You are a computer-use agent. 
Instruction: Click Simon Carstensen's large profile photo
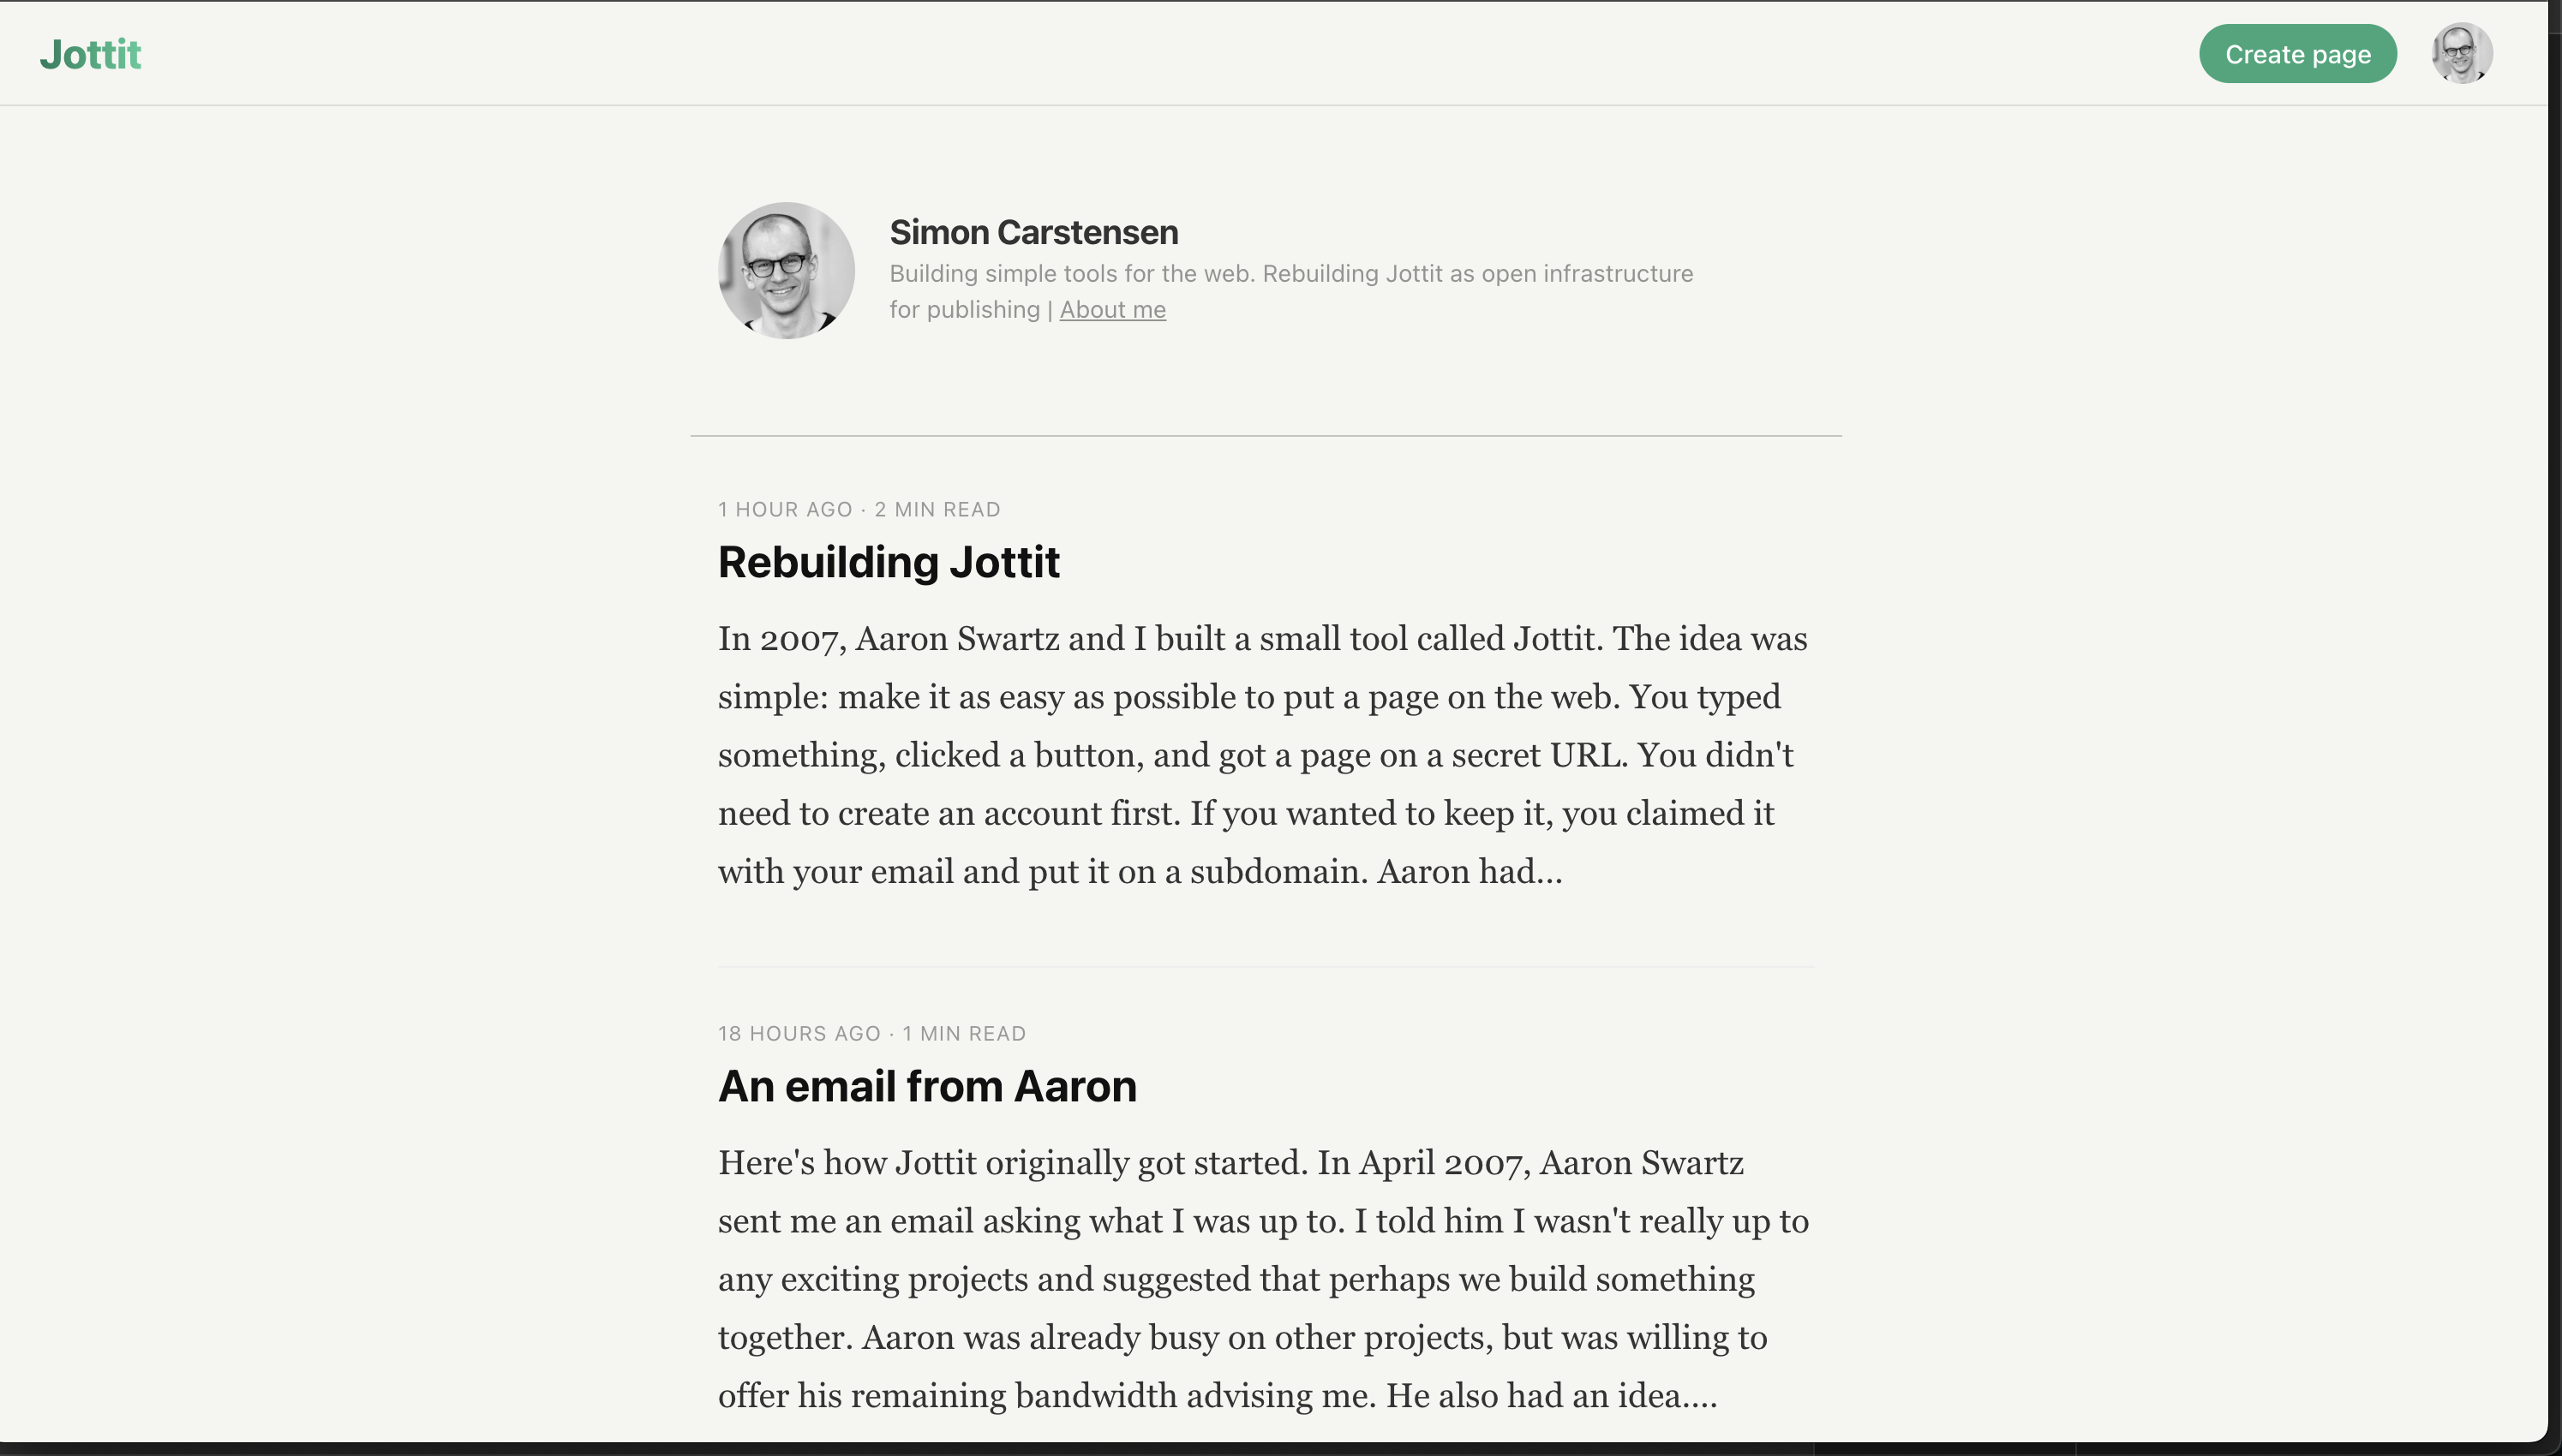click(787, 271)
